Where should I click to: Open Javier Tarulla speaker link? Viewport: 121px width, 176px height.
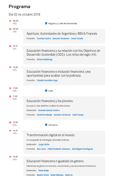point(77,39)
